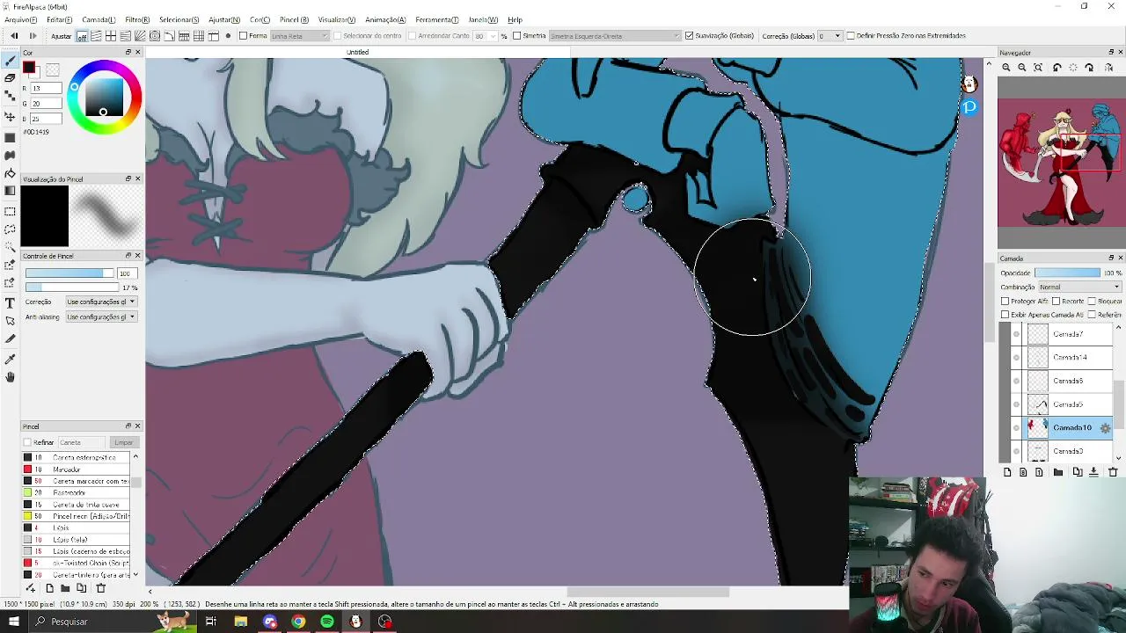Click the snap off icon

point(81,36)
